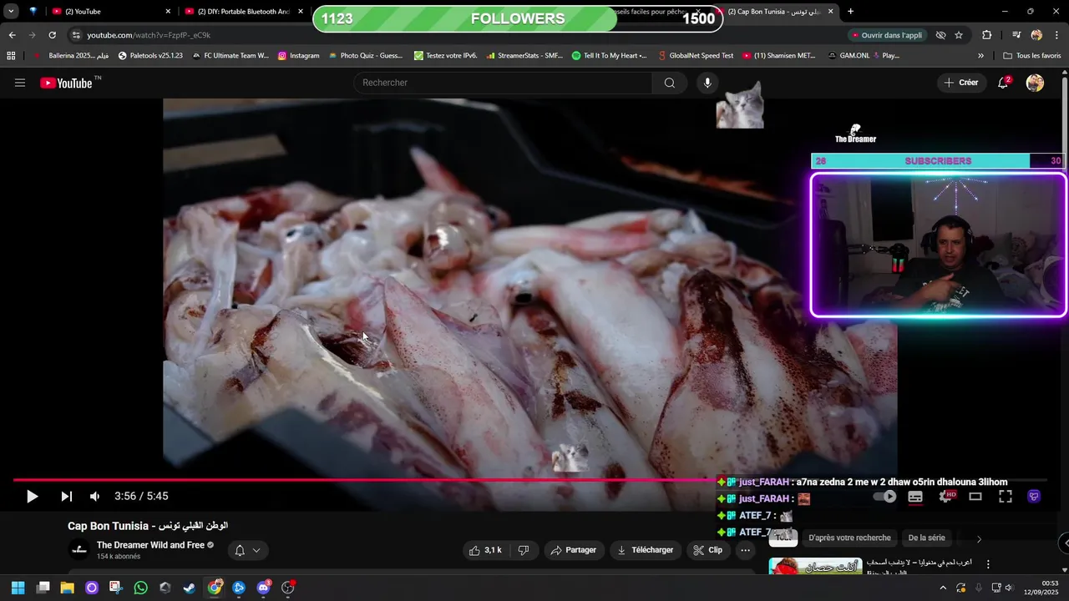
Task: Open a new browser tab
Action: pyautogui.click(x=850, y=12)
